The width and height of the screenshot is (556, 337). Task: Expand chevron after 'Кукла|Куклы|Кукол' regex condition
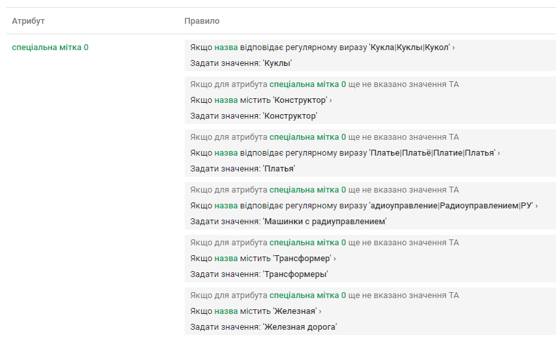point(454,47)
